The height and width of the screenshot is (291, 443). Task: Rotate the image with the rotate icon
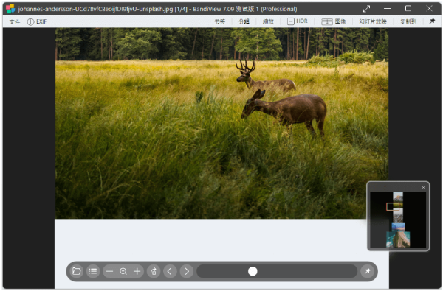[154, 271]
